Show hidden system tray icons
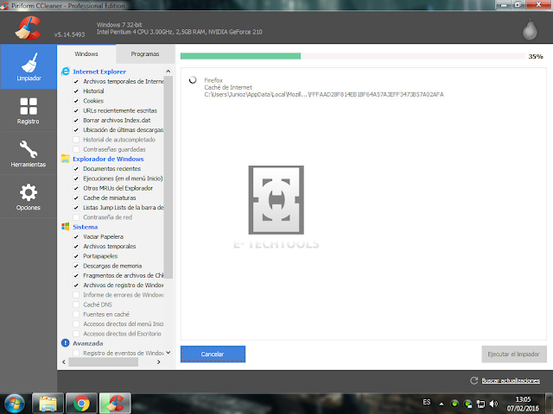The height and width of the screenshot is (414, 553). (442, 404)
